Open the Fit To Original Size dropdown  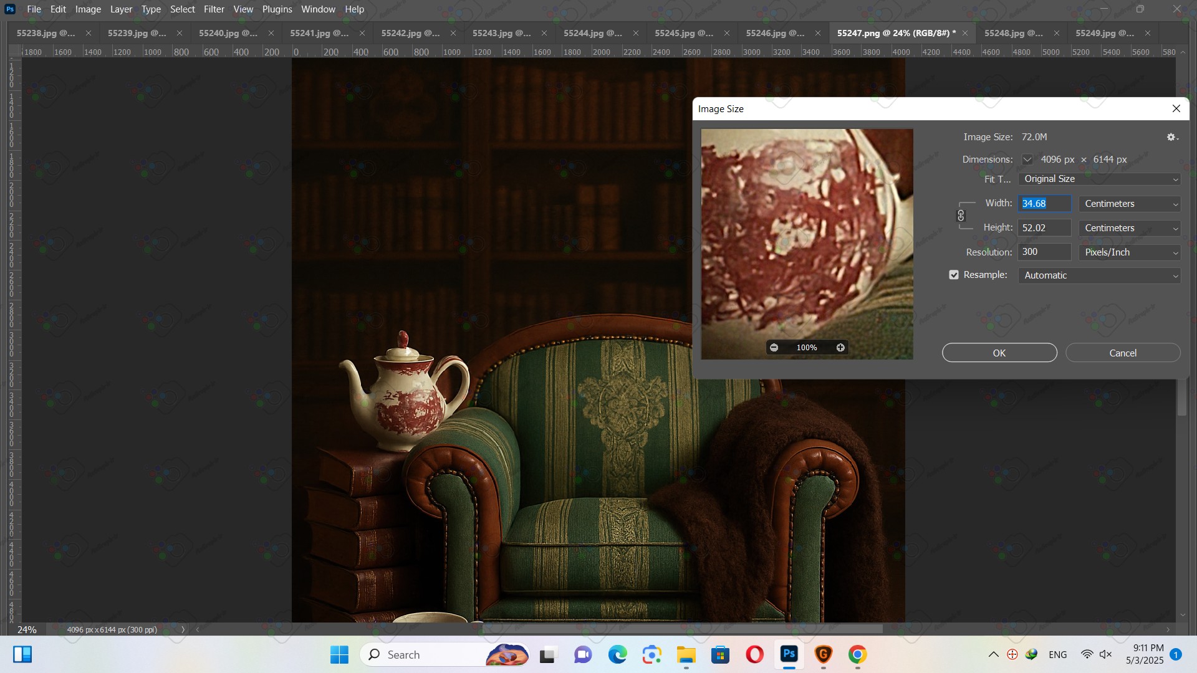tap(1099, 179)
